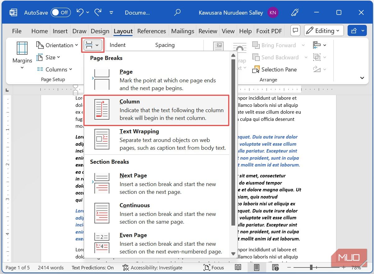Click Accessibility: Investigate in status bar

click(x=152, y=267)
